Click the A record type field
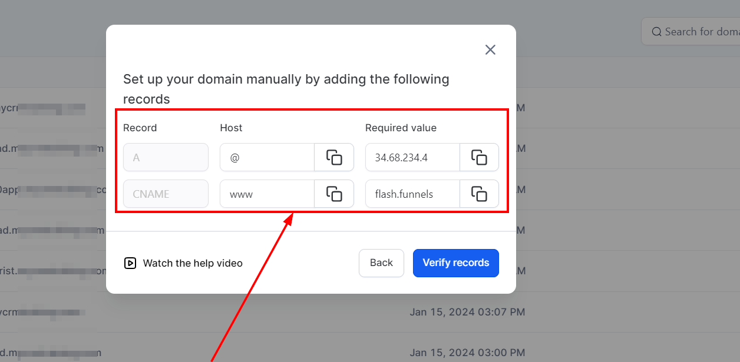The width and height of the screenshot is (740, 362). [x=166, y=157]
